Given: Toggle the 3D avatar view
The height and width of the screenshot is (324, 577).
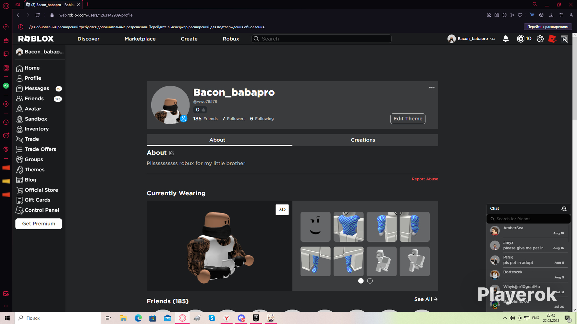Looking at the screenshot, I should pyautogui.click(x=282, y=210).
